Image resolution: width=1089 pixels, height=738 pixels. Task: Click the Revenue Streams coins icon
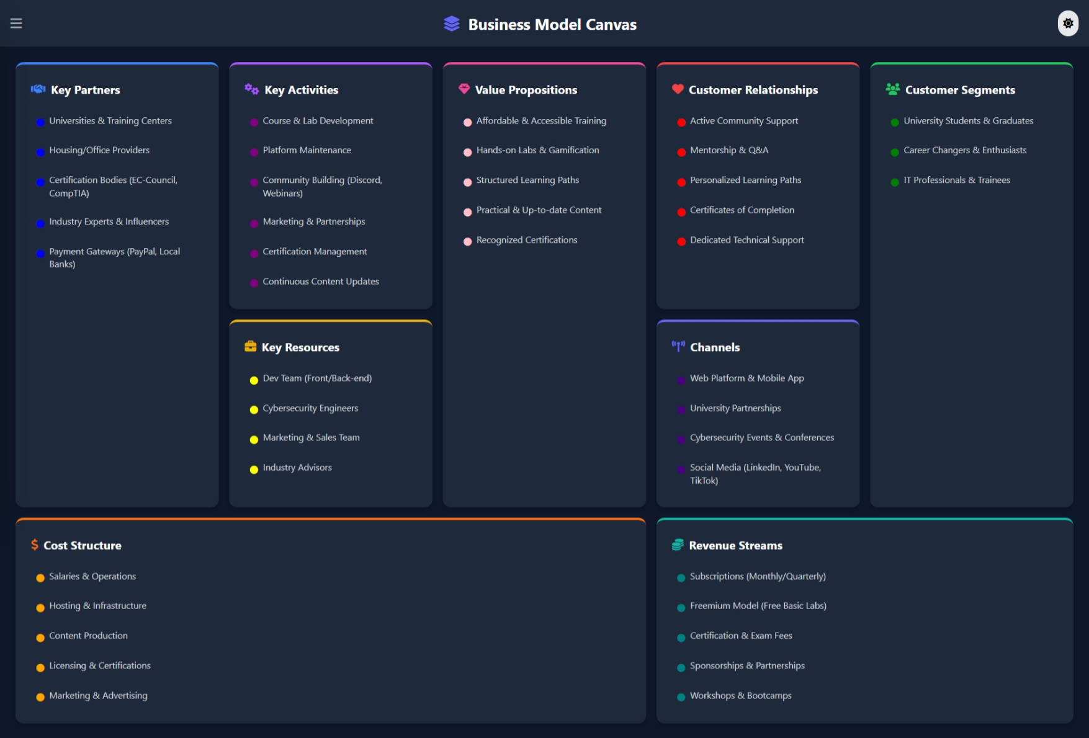pyautogui.click(x=678, y=545)
